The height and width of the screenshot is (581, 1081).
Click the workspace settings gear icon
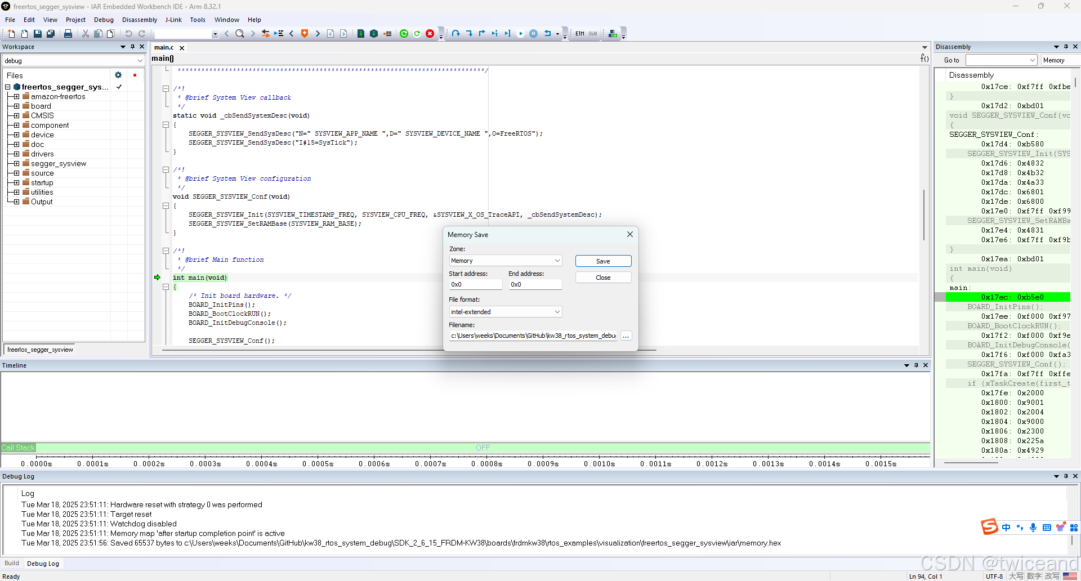click(x=118, y=75)
